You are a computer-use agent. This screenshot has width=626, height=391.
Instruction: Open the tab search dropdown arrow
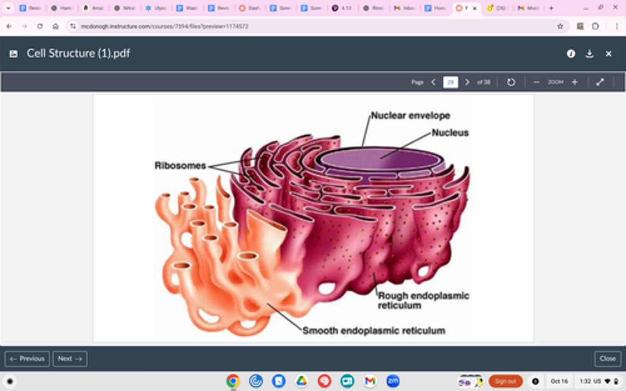[x=8, y=8]
